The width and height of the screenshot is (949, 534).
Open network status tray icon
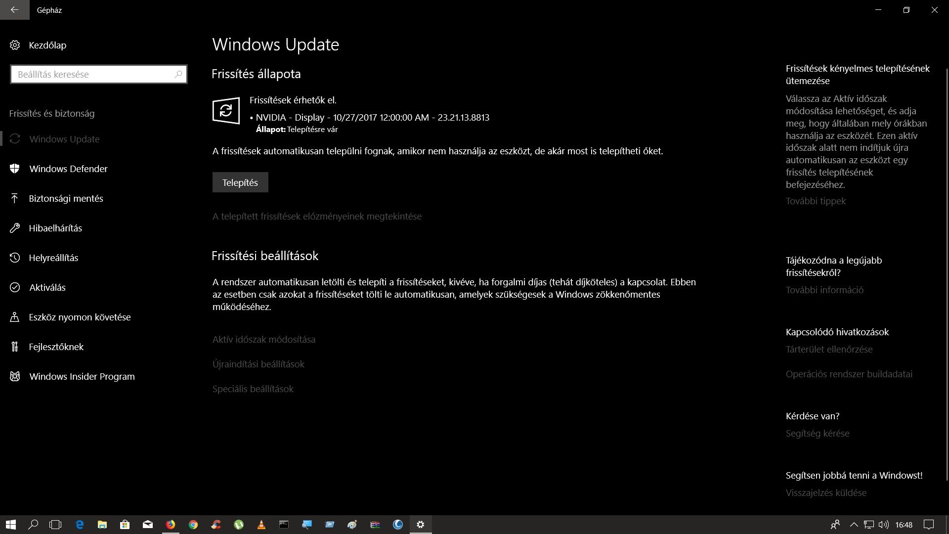click(x=868, y=525)
